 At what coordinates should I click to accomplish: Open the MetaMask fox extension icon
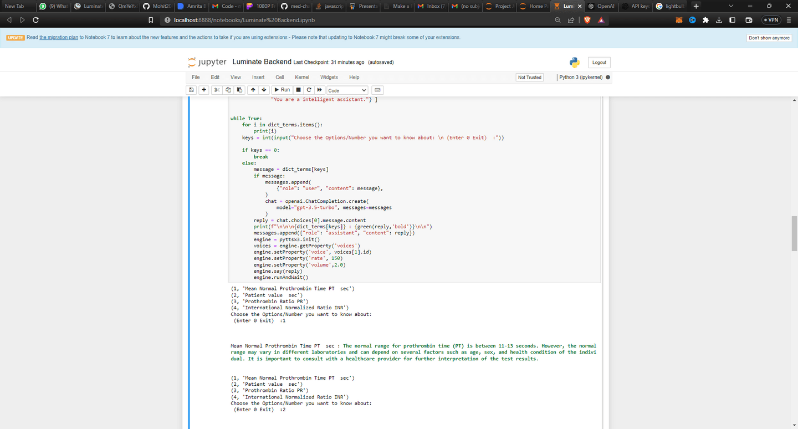tap(679, 20)
